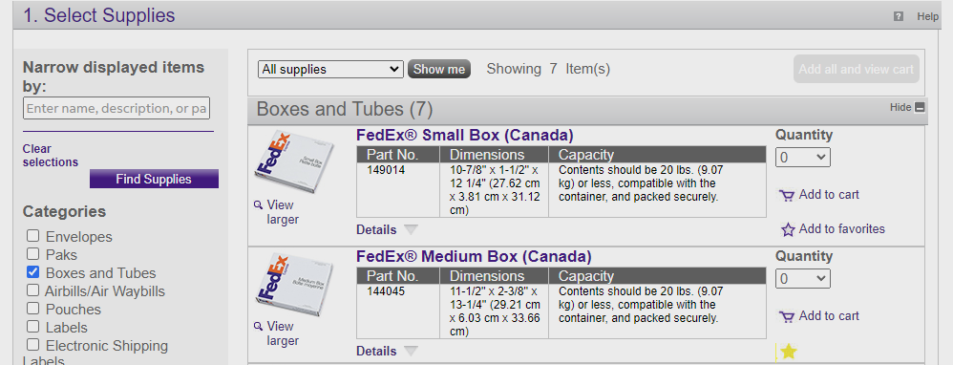Click the Small Box add to cart icon

[x=787, y=195]
